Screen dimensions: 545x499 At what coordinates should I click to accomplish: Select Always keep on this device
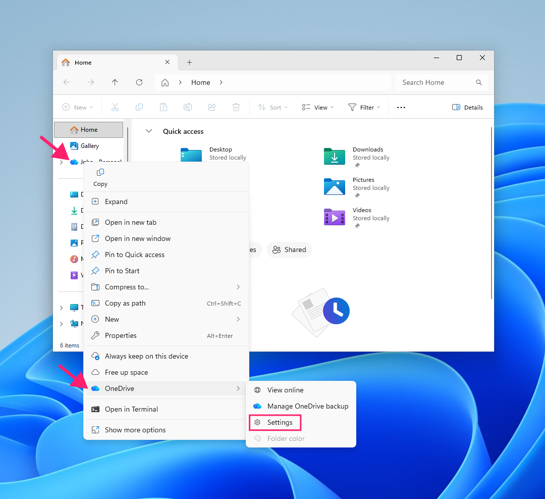(x=166, y=357)
